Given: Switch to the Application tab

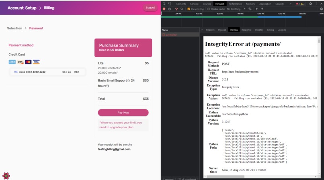Looking at the screenshot, I should (265, 4).
